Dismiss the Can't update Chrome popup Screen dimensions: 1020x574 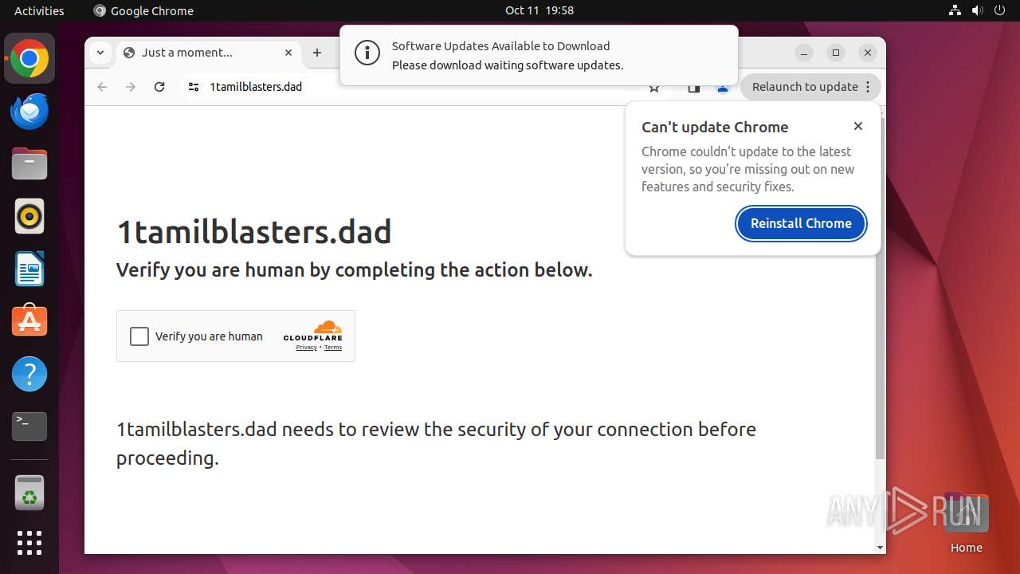pos(858,126)
